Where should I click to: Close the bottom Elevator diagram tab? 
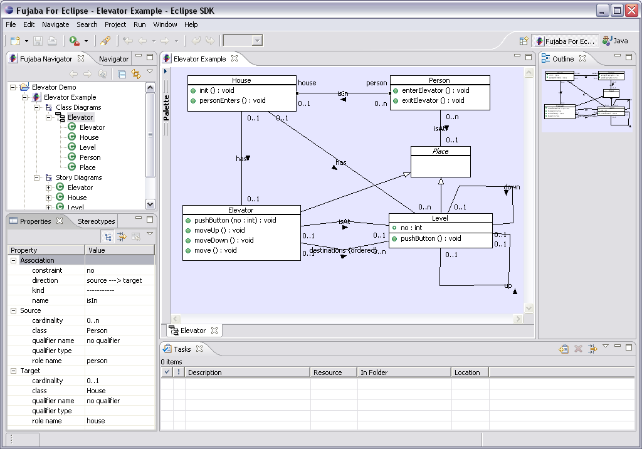[x=214, y=330]
